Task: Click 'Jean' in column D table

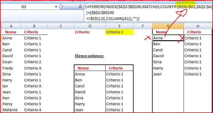Action: 79,110
